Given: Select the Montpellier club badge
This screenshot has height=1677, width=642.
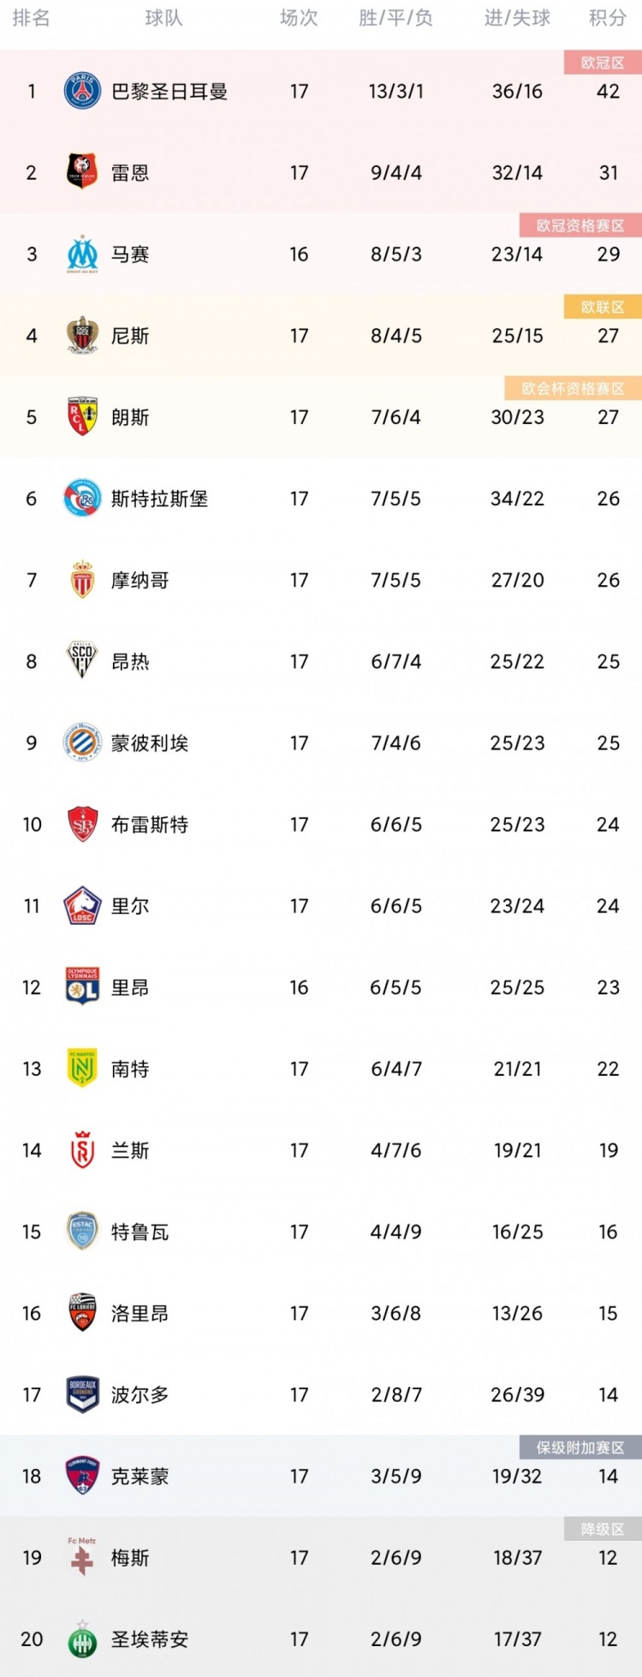Looking at the screenshot, I should tap(82, 742).
